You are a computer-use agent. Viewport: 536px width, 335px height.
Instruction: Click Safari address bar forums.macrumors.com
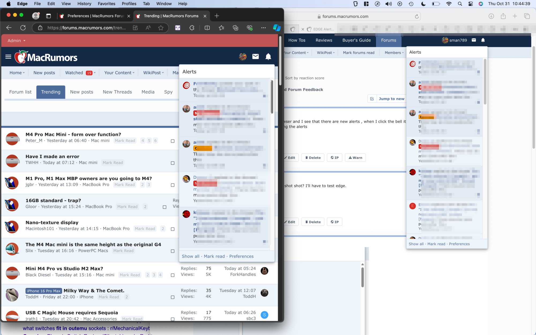(x=345, y=16)
